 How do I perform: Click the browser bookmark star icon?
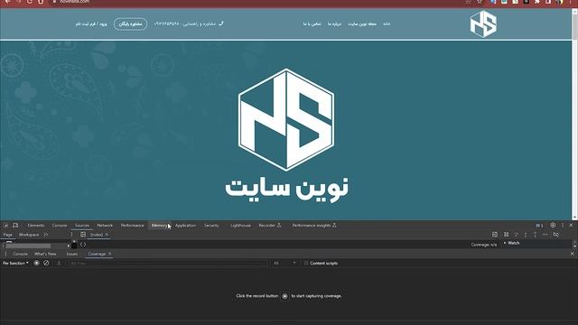pos(480,2)
